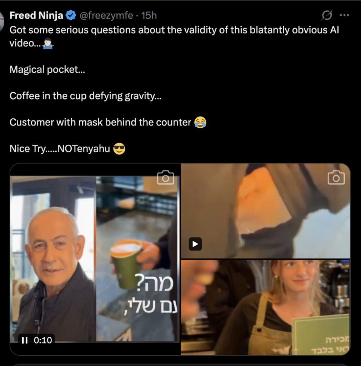Open the barista image thumbnail
Screen dimensions: 361x366
(265, 307)
